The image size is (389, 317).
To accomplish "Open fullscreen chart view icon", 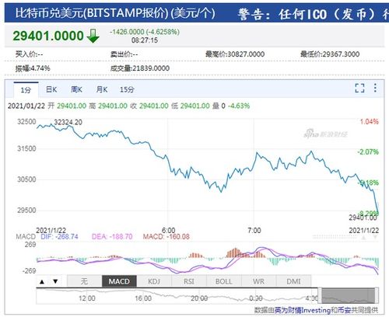I will tap(359, 88).
